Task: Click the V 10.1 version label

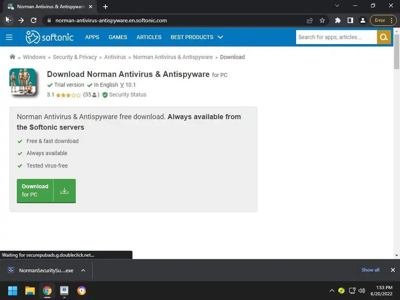Action: [128, 85]
